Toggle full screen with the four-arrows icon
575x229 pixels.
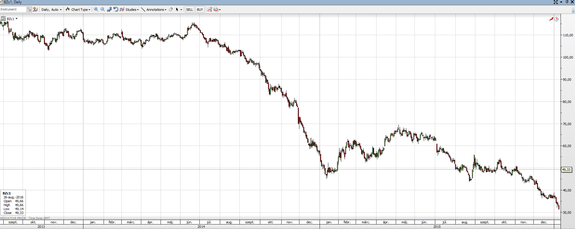pyautogui.click(x=555, y=2)
